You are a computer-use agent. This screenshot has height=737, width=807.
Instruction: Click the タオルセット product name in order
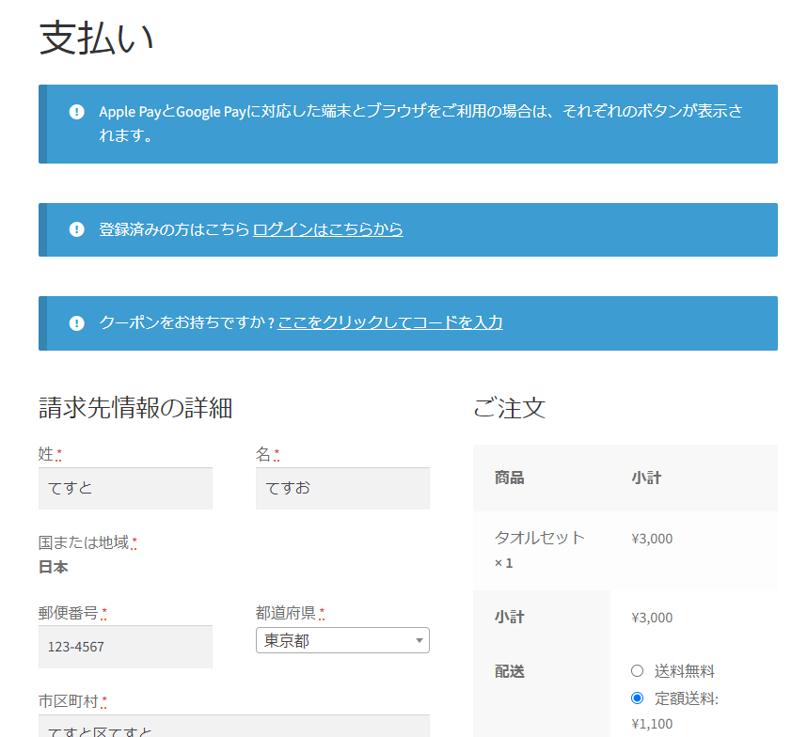click(x=539, y=538)
